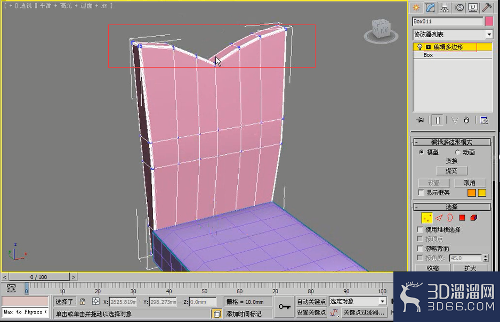Click make unique icon in stack tools
500x322 pixels.
pos(455,120)
